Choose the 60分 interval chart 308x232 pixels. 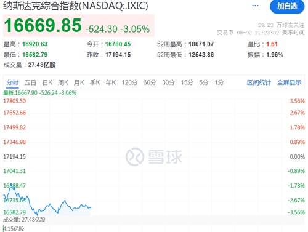point(150,82)
